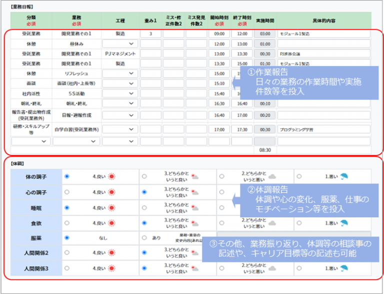The image size is (384, 294).
Task: Click the sun icon in 人間関係3 row
Action: coord(111,268)
